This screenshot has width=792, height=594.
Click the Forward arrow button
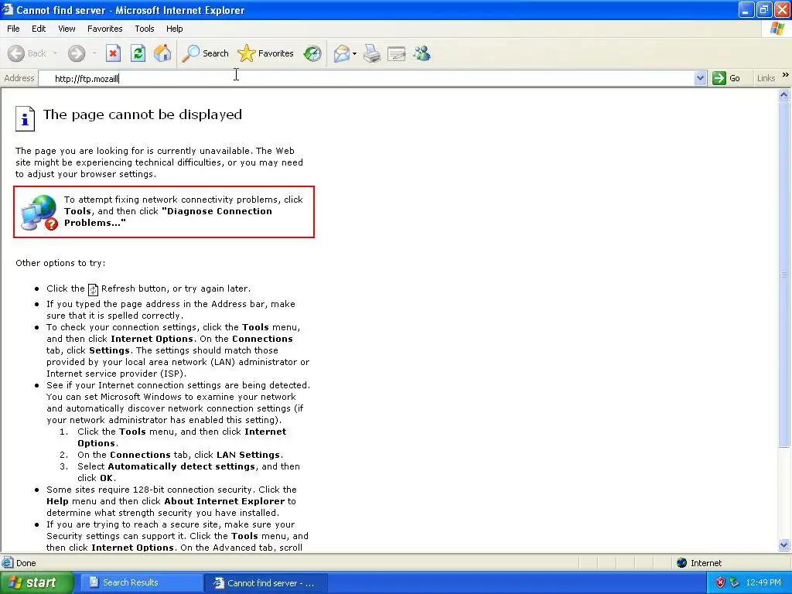coord(77,53)
